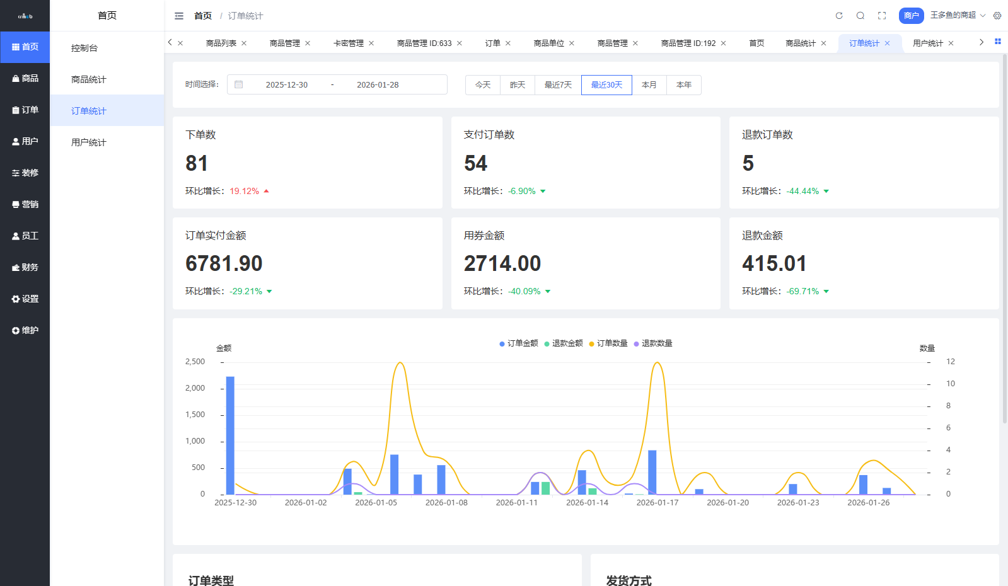This screenshot has width=1008, height=586.
Task: Open 商品统计 in the submenu
Action: (x=89, y=79)
